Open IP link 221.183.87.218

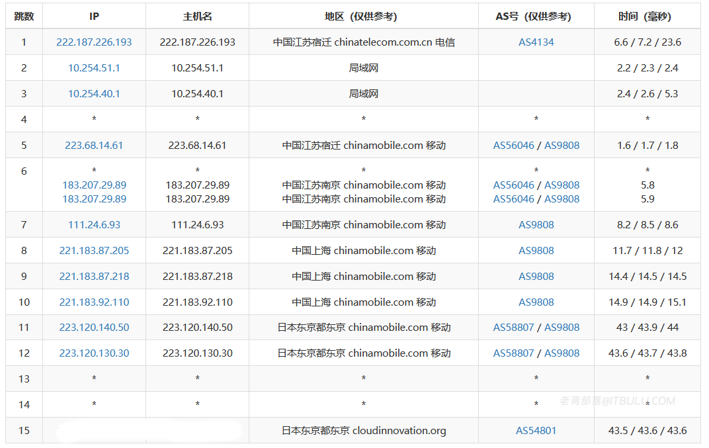click(94, 276)
